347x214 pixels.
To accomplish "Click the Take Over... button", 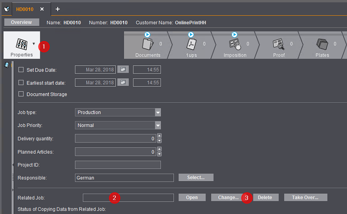I will pos(305,198).
